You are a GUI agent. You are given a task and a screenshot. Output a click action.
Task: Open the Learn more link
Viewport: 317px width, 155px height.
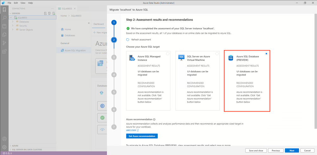(131, 130)
